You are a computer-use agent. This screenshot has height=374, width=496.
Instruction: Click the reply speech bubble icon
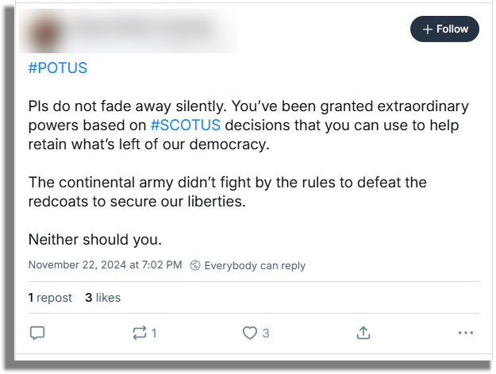point(37,333)
